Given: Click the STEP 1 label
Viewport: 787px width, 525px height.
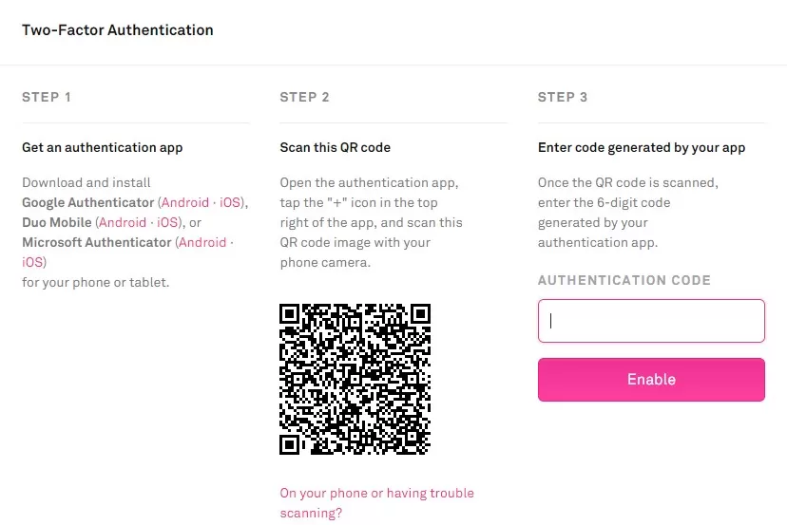Looking at the screenshot, I should coord(47,97).
